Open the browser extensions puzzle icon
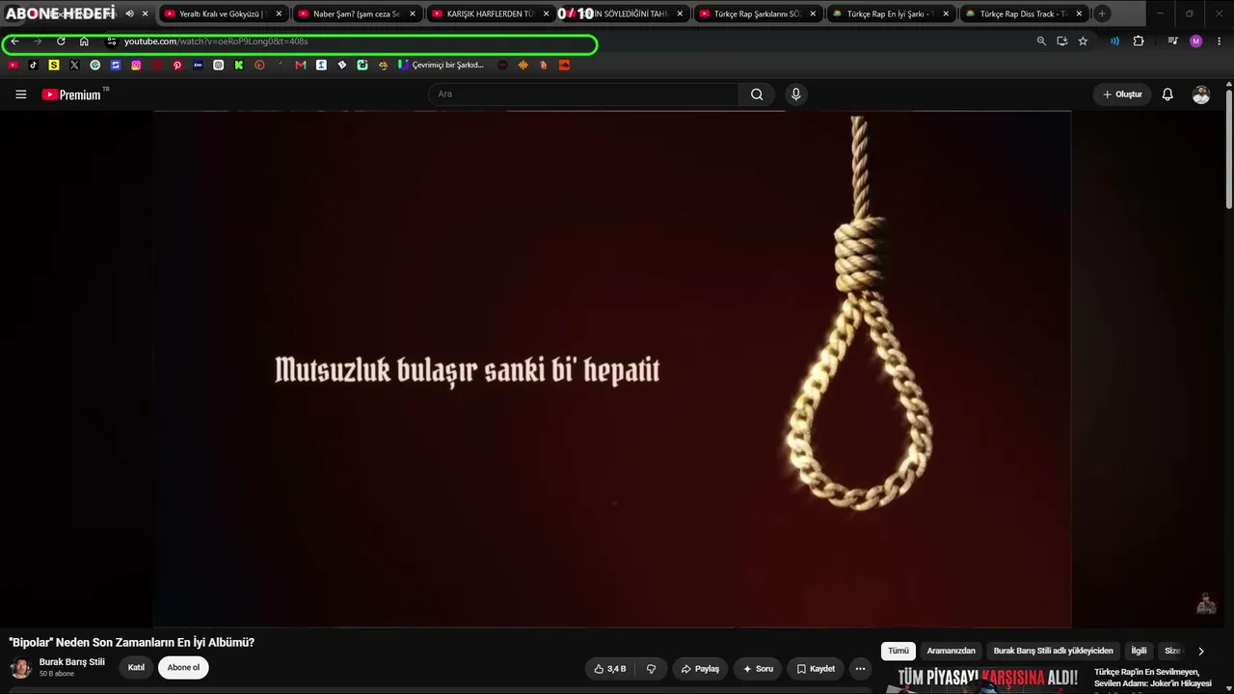 (1139, 41)
